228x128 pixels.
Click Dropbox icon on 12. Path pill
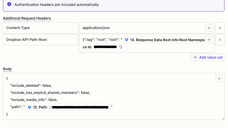(29, 107)
